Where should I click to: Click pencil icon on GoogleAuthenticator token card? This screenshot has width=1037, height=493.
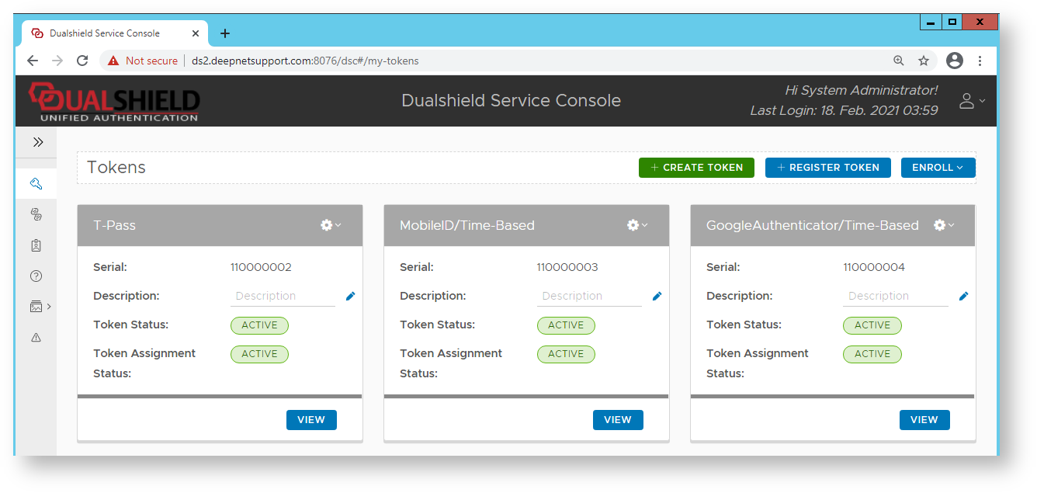(x=964, y=296)
